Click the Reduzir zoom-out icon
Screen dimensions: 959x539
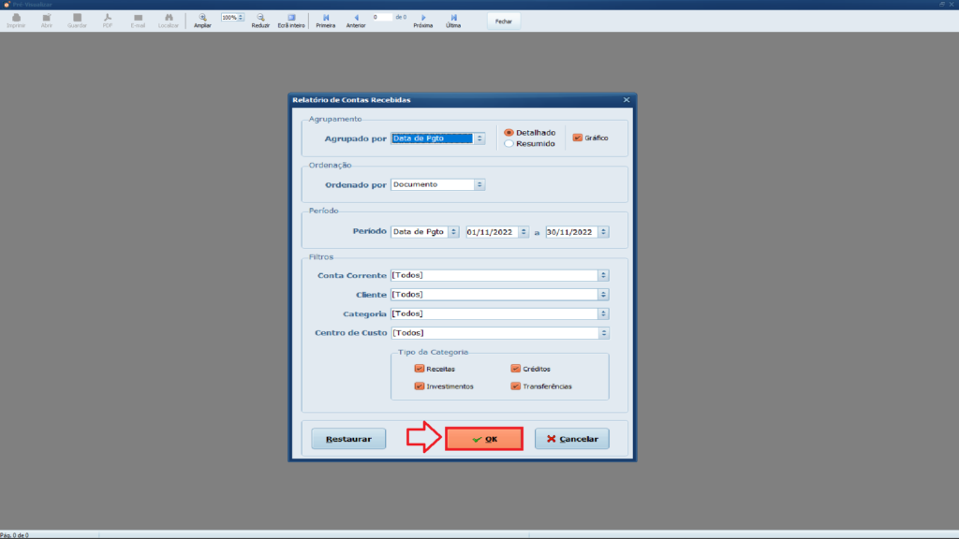click(260, 18)
